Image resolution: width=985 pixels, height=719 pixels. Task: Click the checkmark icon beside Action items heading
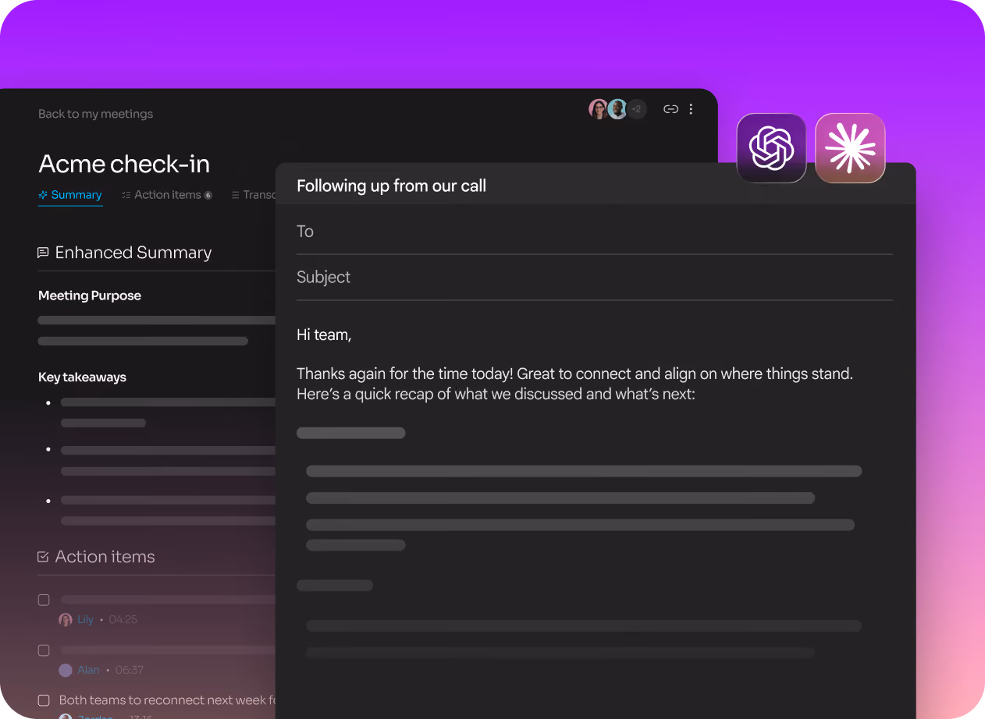pyautogui.click(x=43, y=557)
